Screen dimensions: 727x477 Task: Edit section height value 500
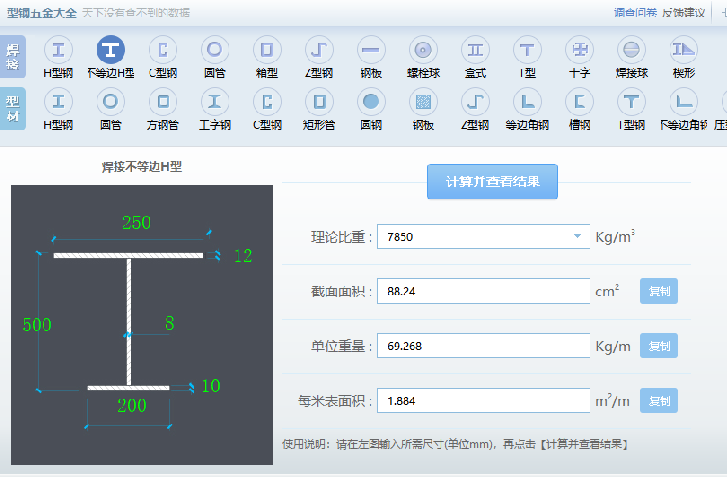[37, 325]
